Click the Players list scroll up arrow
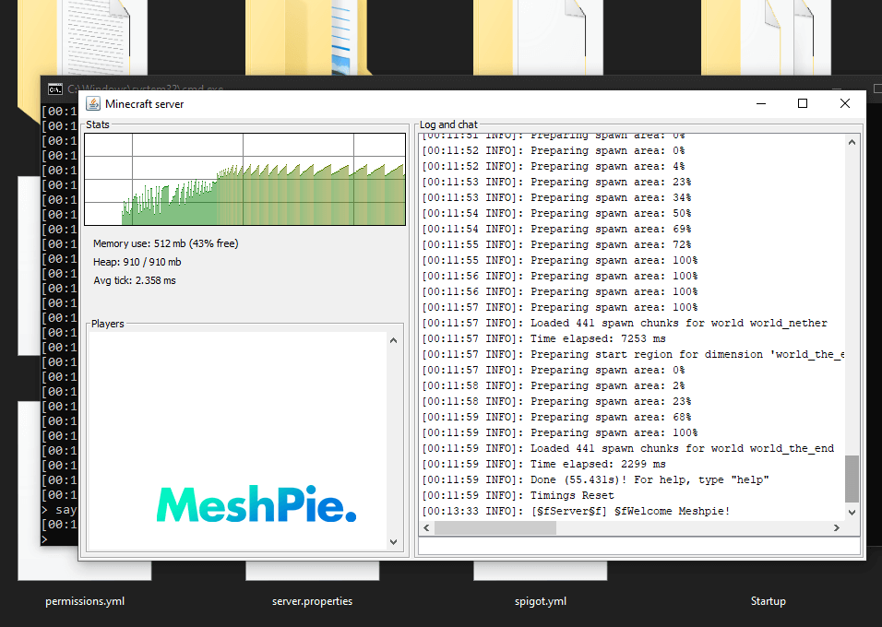The width and height of the screenshot is (882, 627). 393,340
